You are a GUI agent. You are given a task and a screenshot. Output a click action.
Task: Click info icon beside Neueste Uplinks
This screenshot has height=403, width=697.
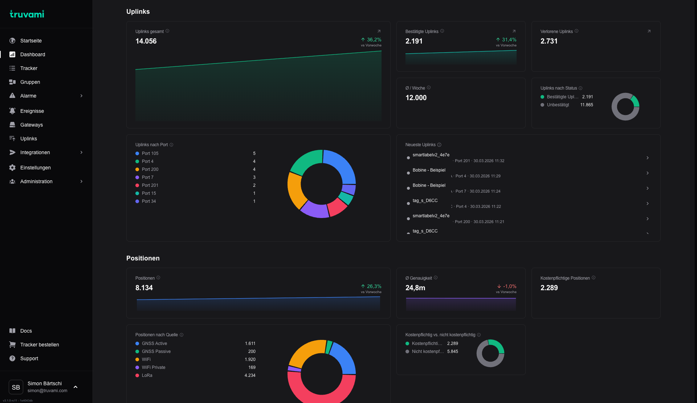click(x=439, y=145)
